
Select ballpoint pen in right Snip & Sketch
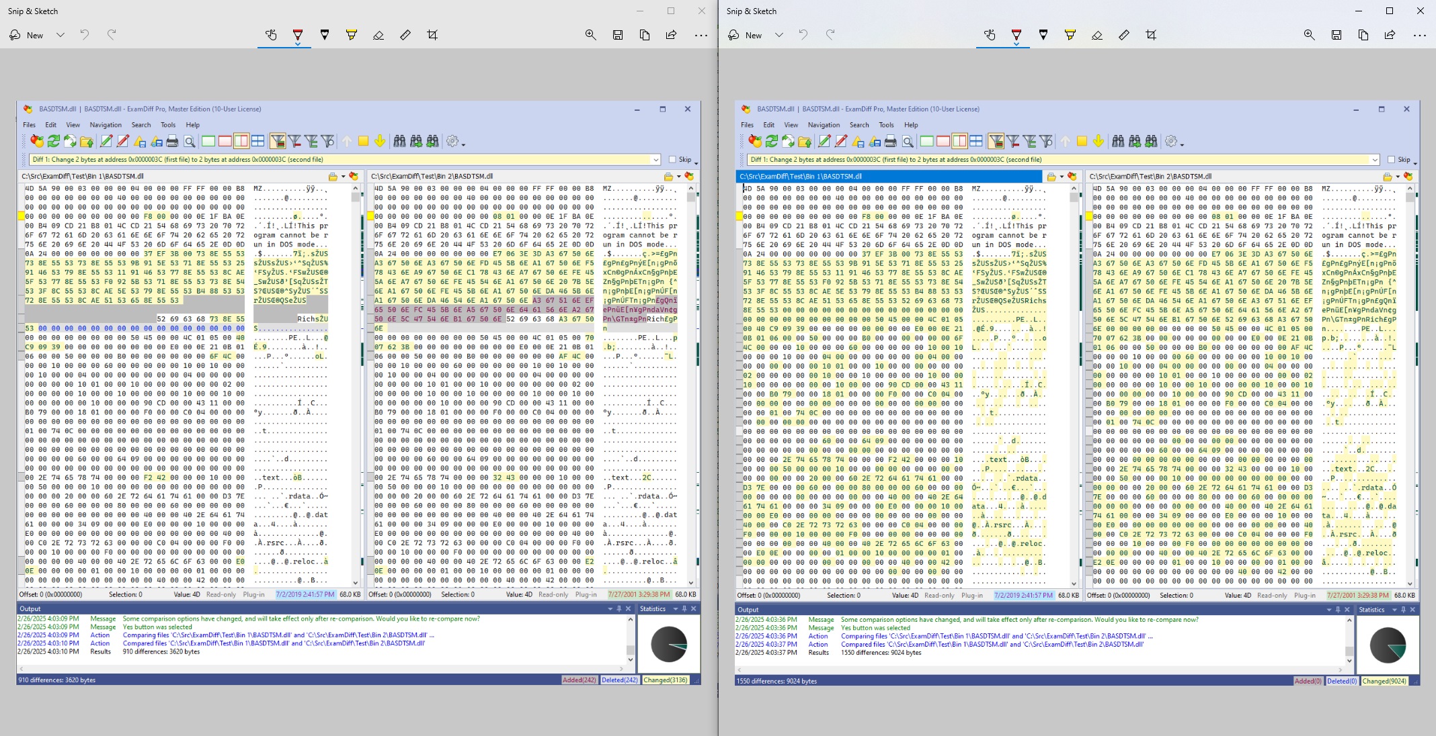click(x=1016, y=35)
